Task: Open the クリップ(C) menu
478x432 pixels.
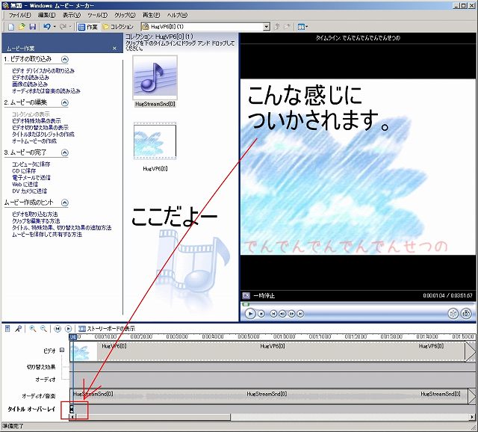Action: (x=125, y=15)
